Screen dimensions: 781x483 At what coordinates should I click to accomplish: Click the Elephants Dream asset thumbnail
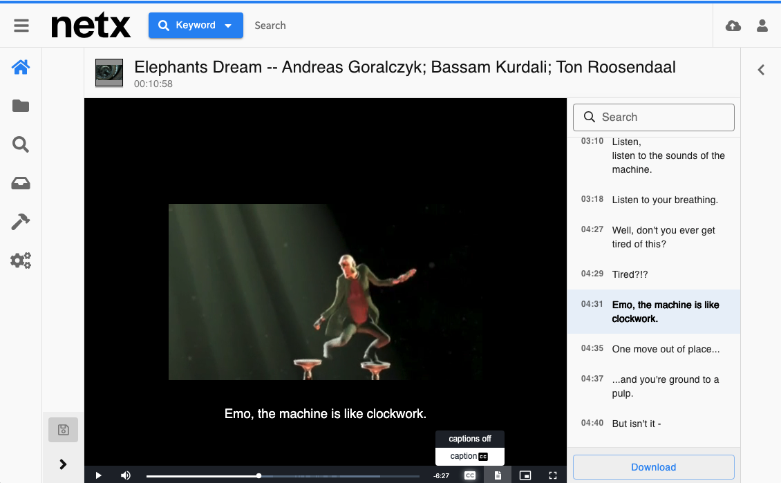coord(109,73)
